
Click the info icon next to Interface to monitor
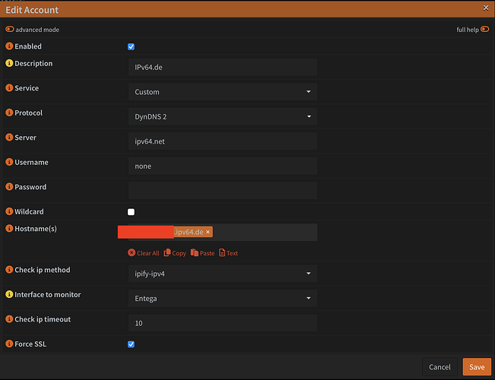[9, 295]
